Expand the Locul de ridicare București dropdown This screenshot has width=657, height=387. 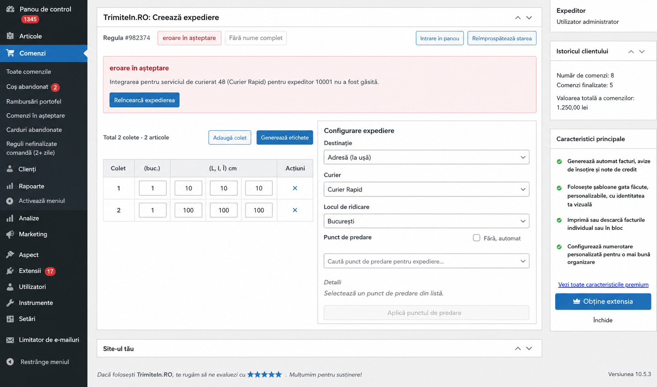pos(426,221)
